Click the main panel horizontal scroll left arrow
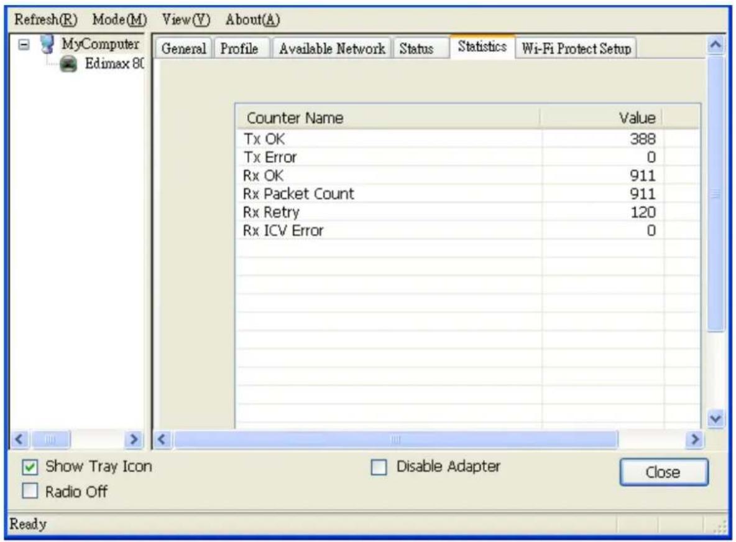This screenshot has width=736, height=542. click(x=162, y=439)
